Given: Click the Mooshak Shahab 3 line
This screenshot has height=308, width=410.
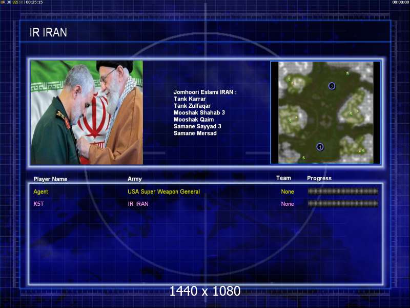Looking at the screenshot, I should pos(199,112).
